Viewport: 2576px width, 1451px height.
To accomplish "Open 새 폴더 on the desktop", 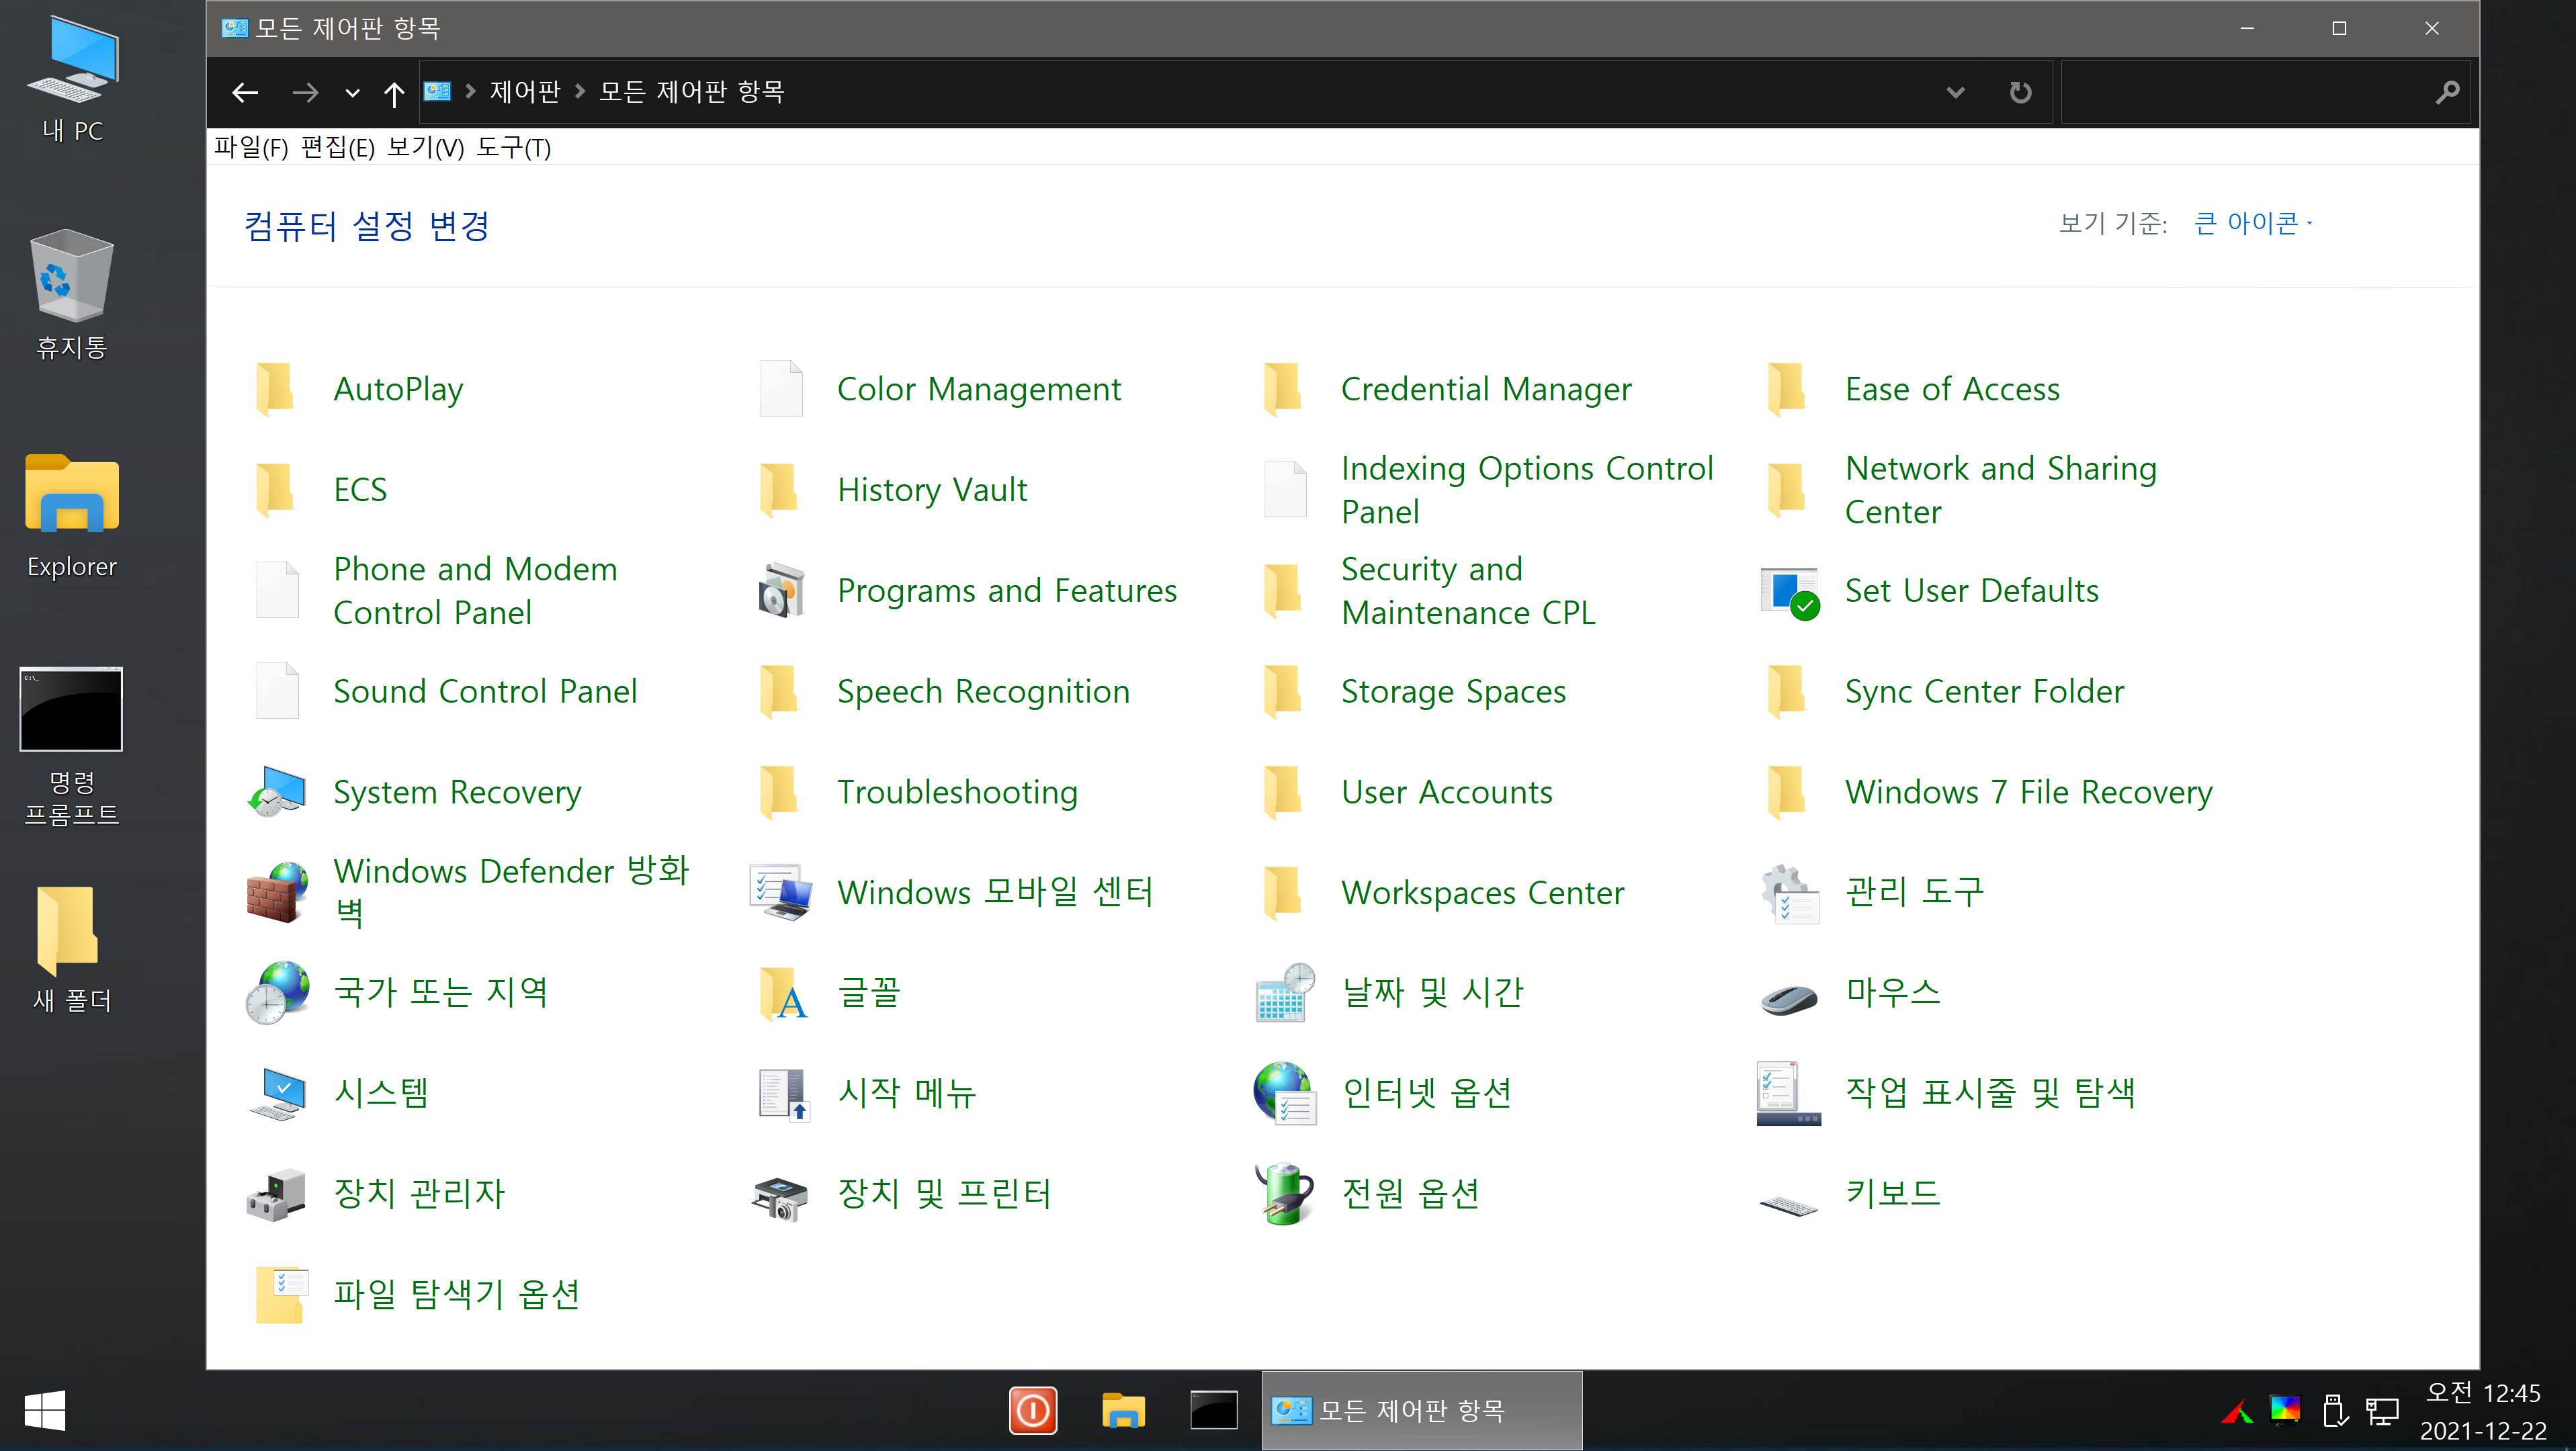I will [x=72, y=950].
